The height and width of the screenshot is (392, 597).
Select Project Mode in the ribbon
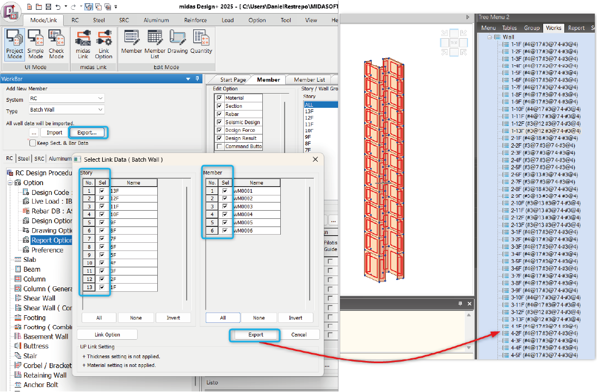click(15, 44)
